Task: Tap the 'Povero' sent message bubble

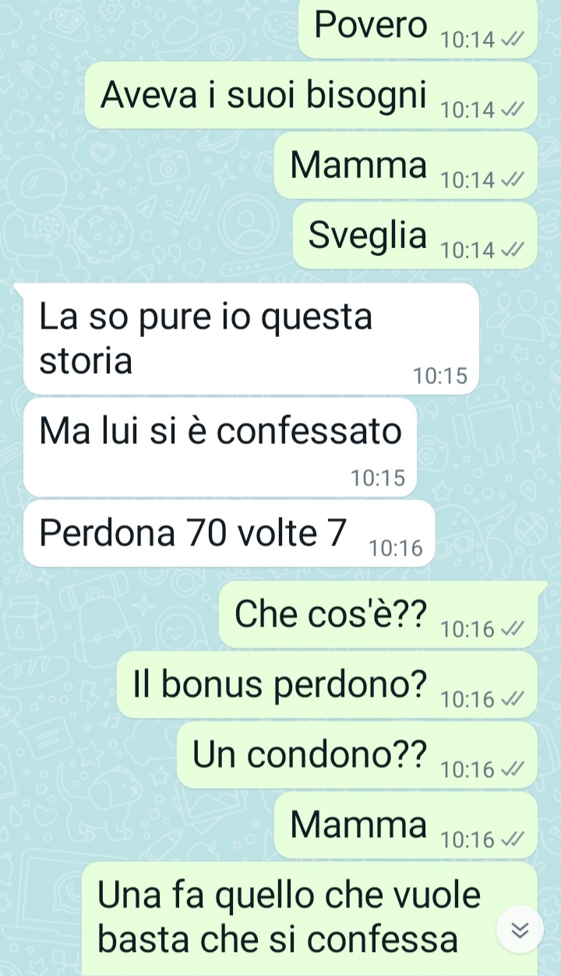Action: click(418, 28)
